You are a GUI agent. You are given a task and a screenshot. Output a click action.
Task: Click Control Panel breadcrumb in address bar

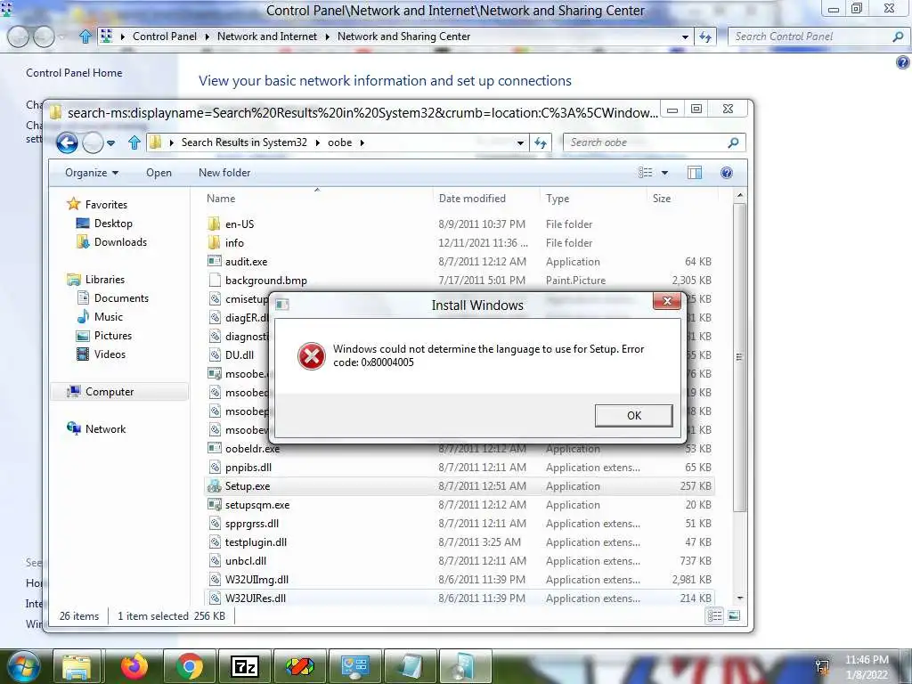click(x=165, y=36)
